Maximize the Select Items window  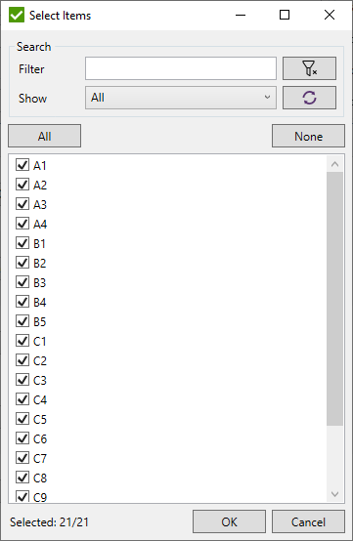(x=285, y=15)
